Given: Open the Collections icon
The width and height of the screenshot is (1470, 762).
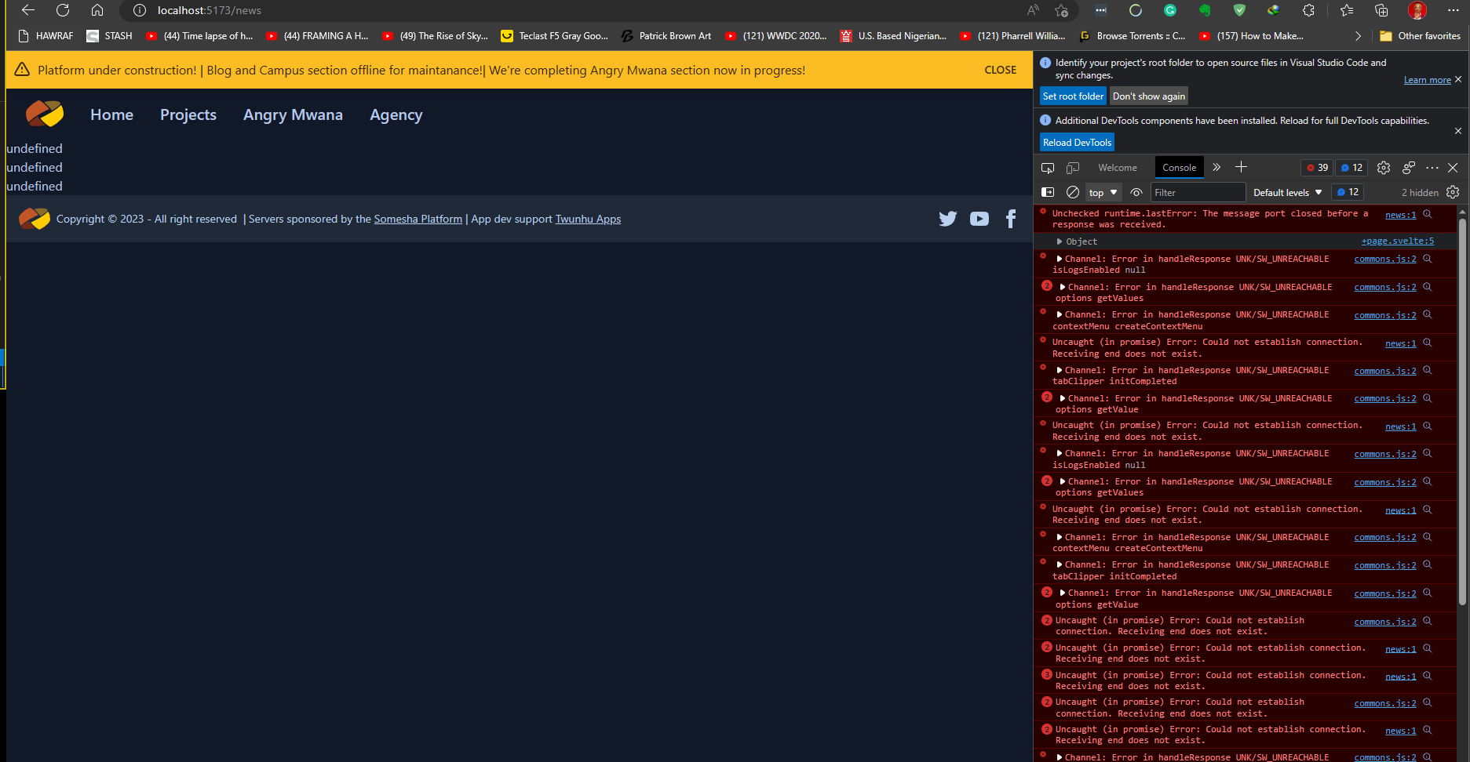Looking at the screenshot, I should point(1381,10).
